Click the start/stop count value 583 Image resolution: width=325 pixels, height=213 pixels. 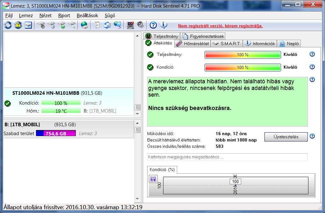pos(220,147)
